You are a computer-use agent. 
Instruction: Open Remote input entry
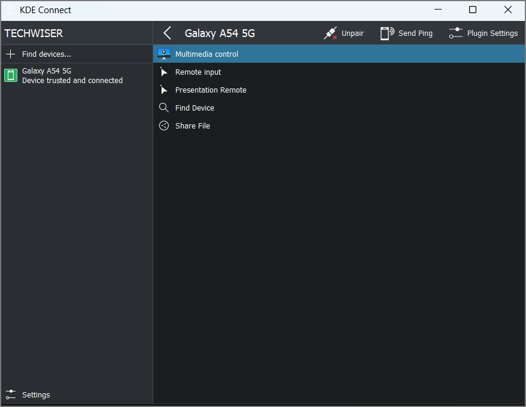click(x=339, y=72)
